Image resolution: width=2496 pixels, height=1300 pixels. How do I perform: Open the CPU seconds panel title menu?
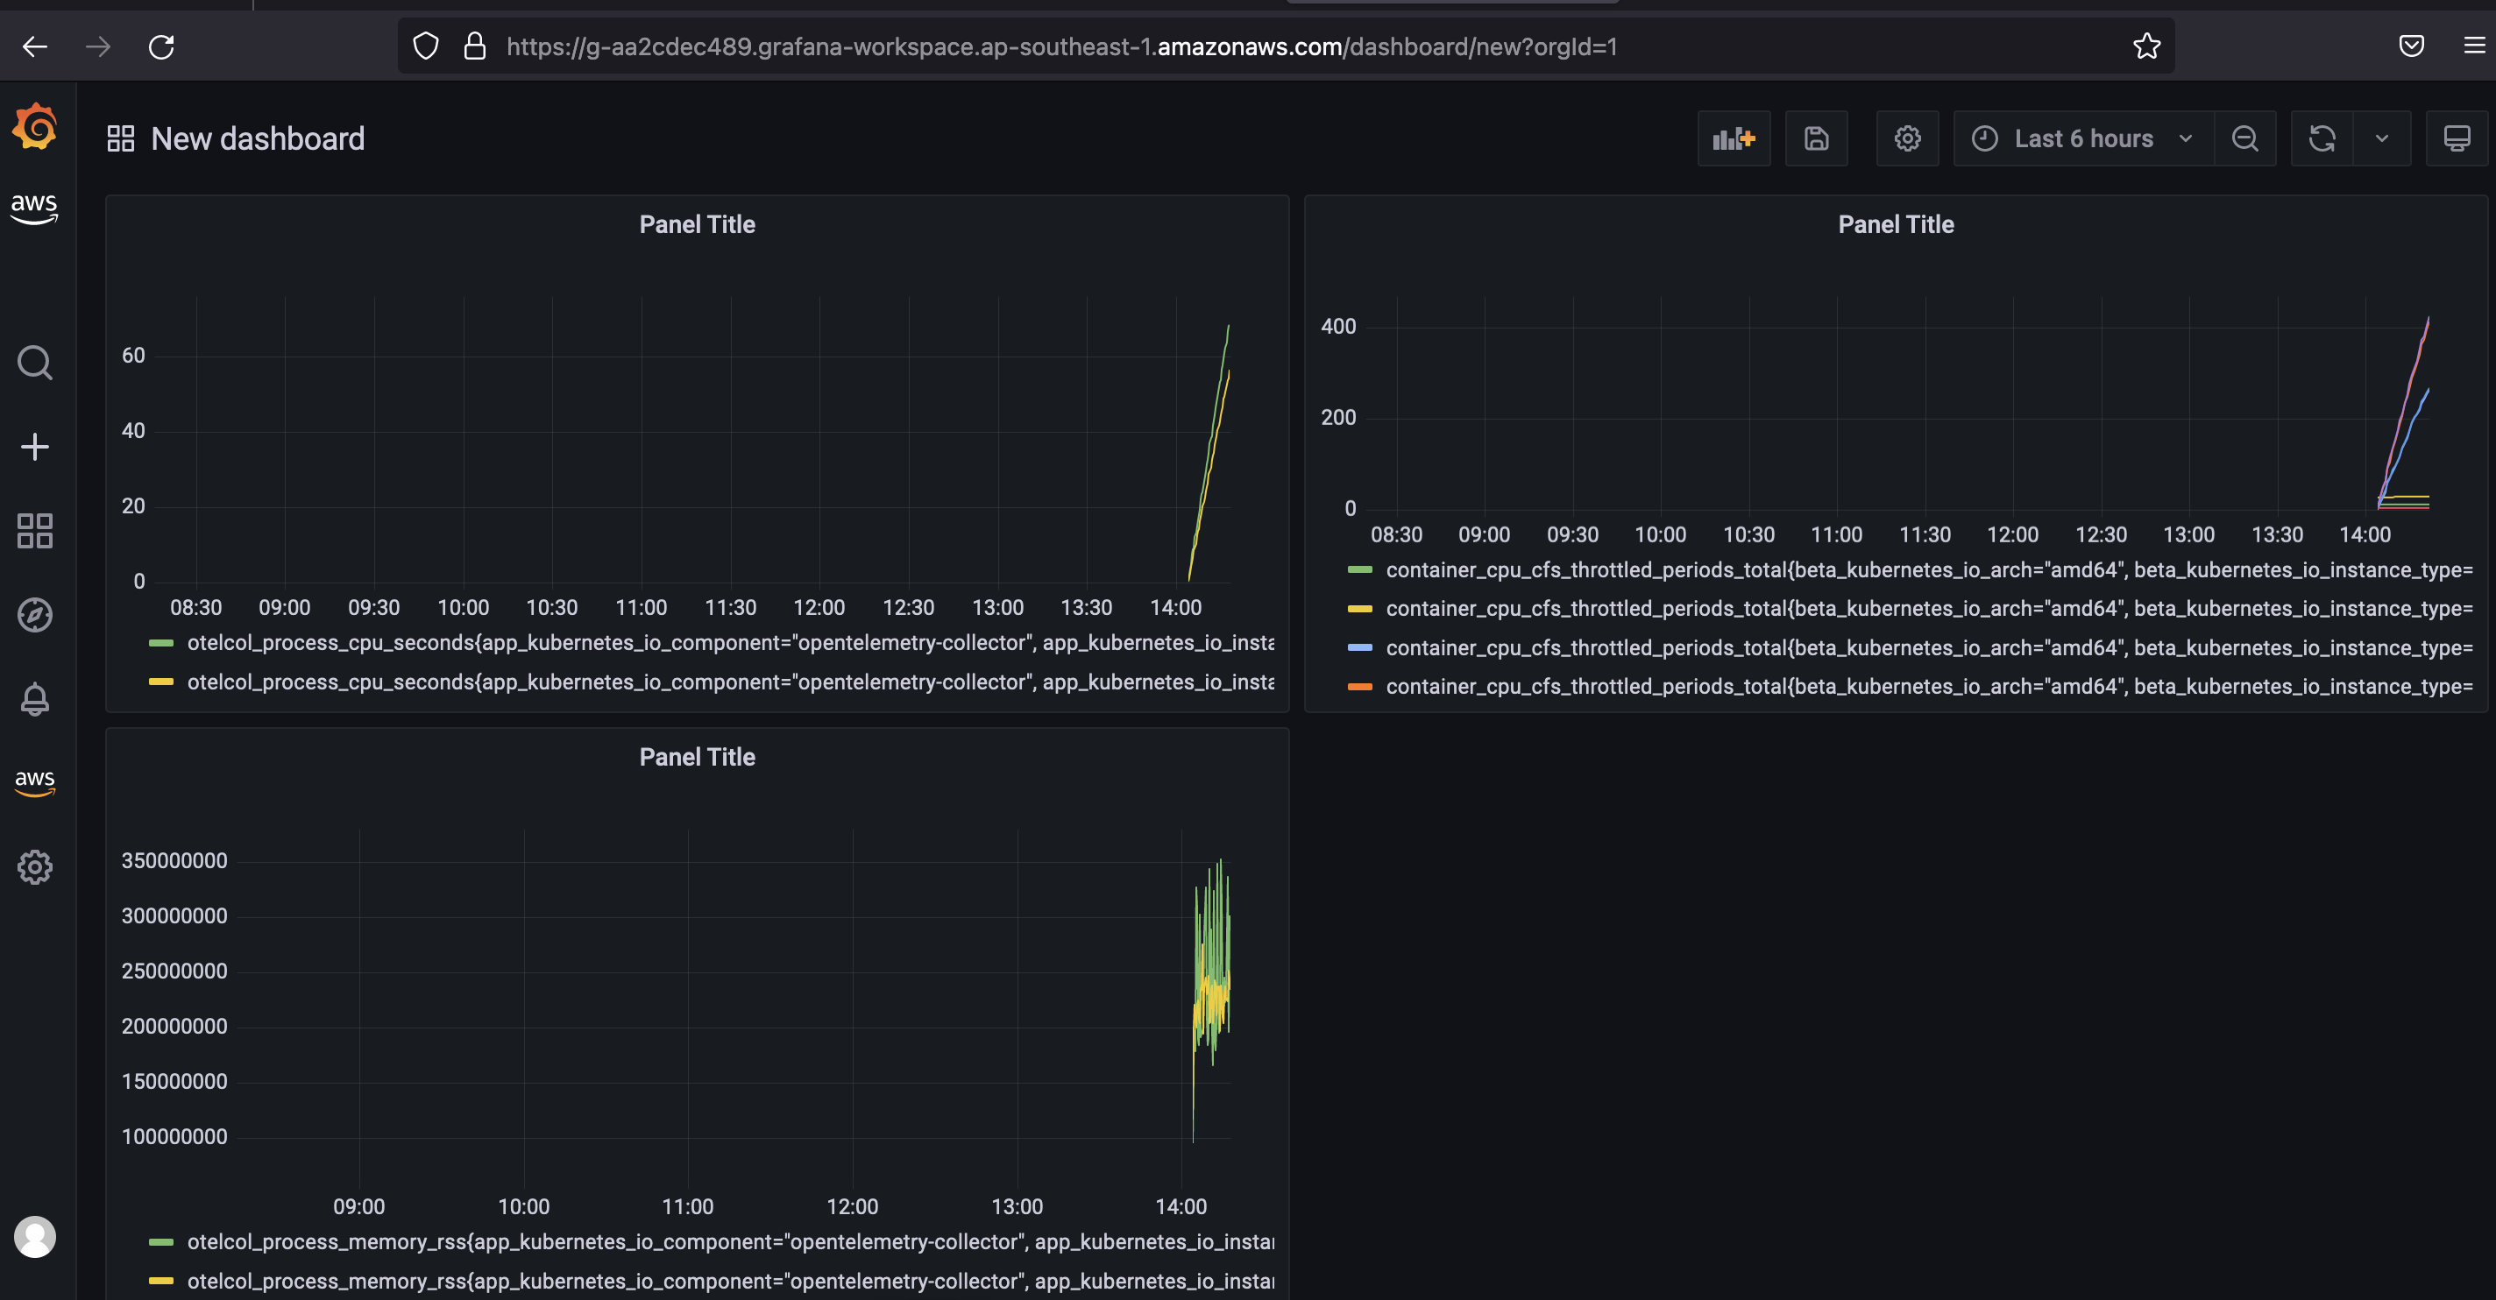pos(697,225)
